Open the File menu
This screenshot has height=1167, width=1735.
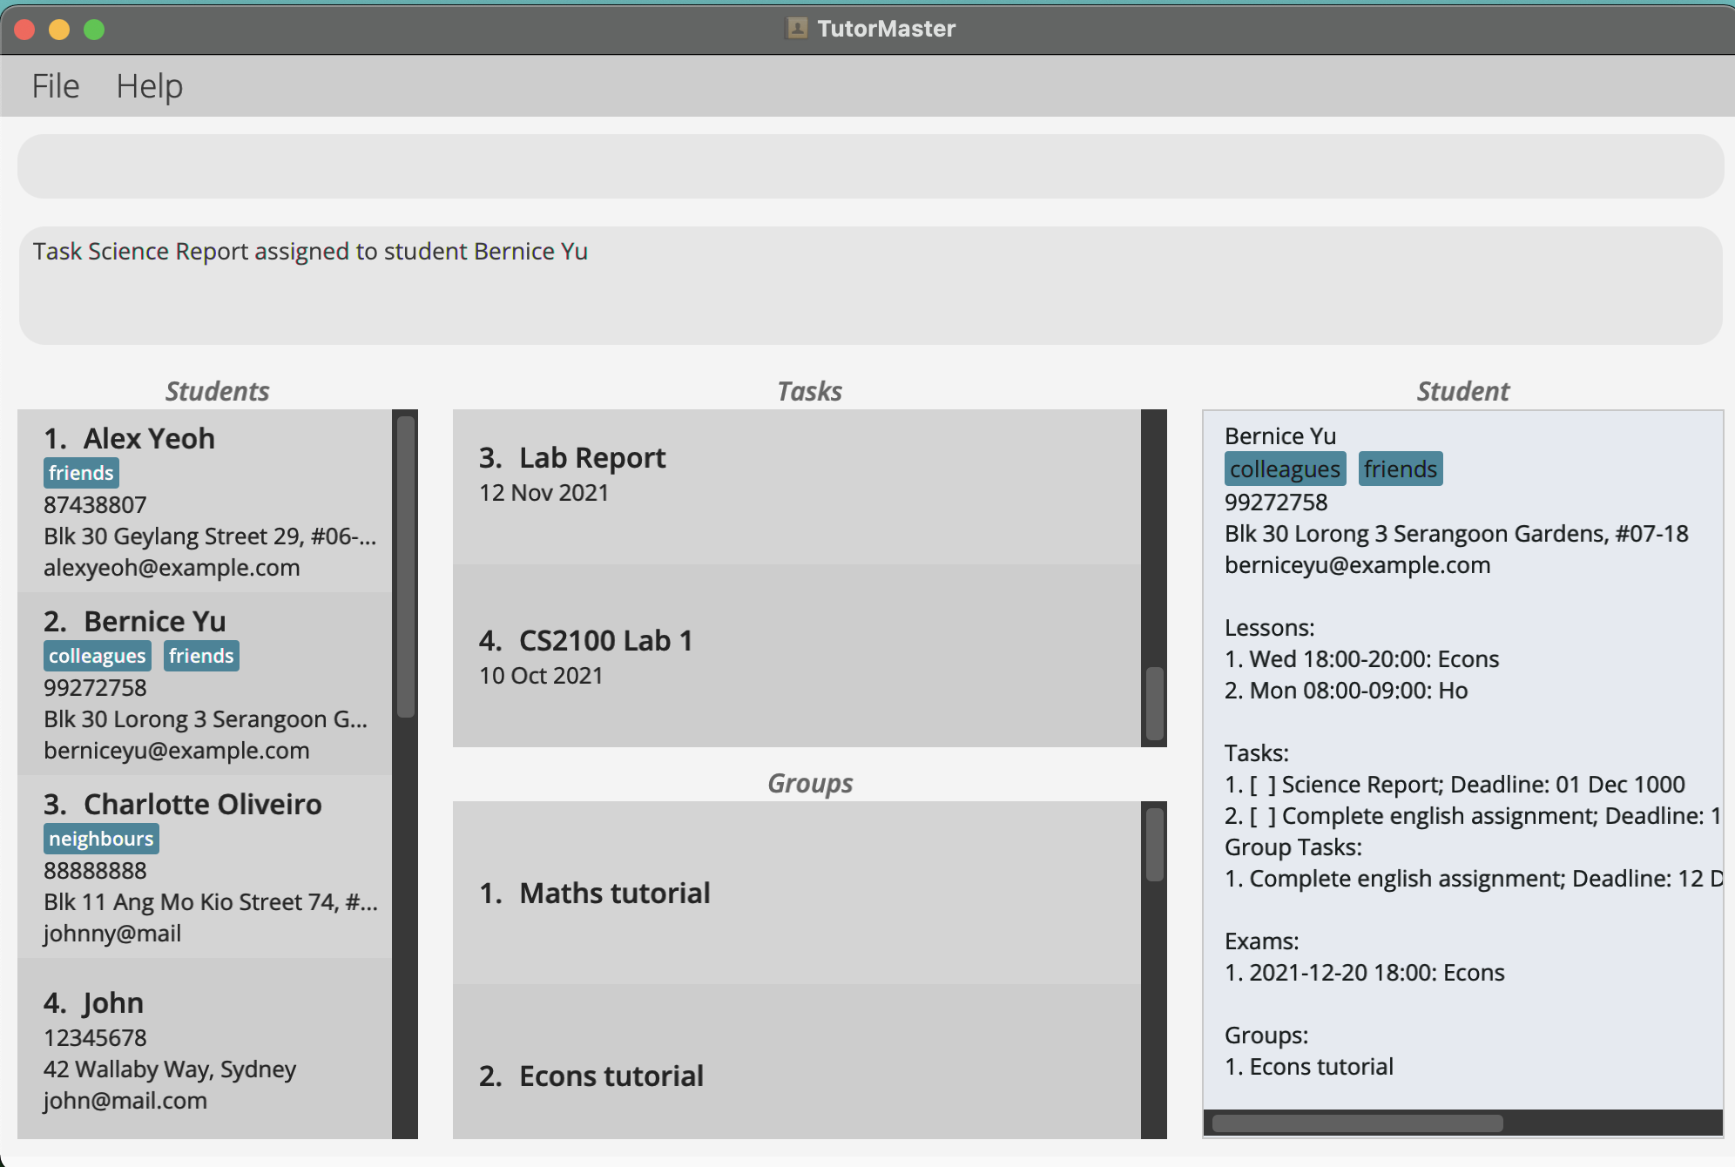56,86
